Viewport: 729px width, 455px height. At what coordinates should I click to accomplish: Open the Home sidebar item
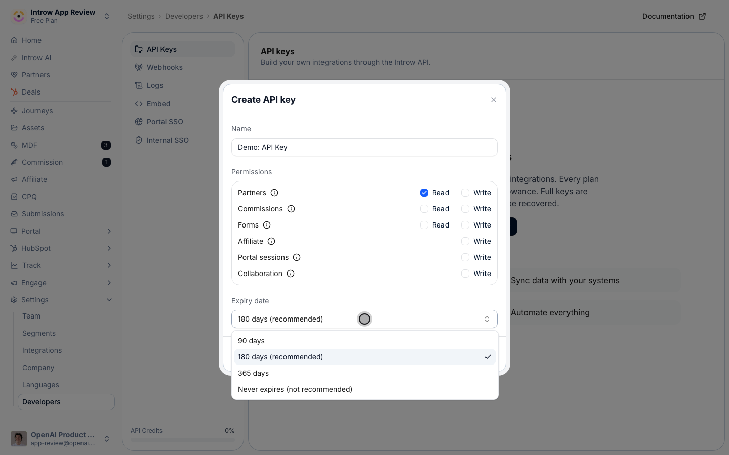click(61, 40)
